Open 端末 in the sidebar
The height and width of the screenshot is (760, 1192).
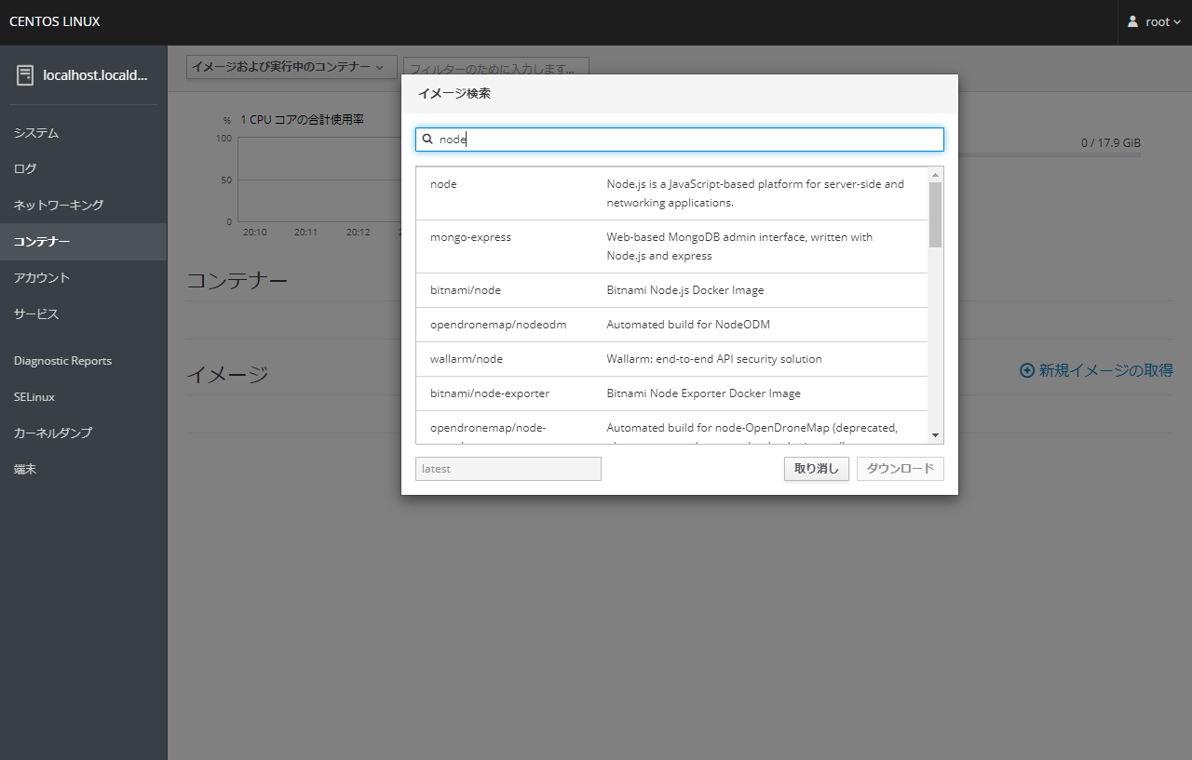click(84, 470)
